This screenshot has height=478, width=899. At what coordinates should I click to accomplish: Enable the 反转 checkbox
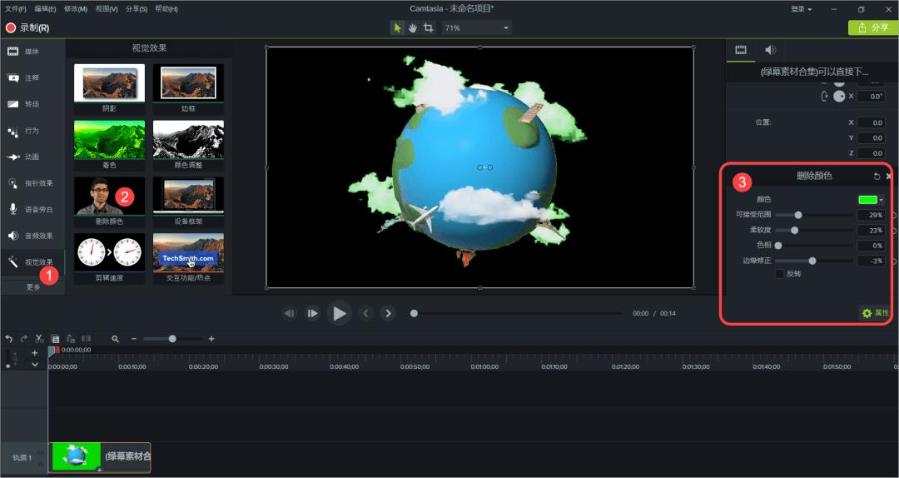coord(779,274)
